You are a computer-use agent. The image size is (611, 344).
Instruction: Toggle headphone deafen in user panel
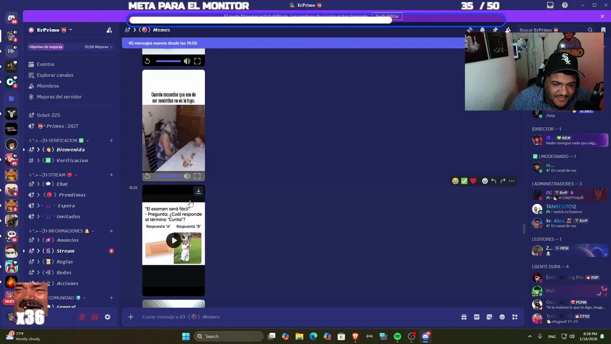95,317
